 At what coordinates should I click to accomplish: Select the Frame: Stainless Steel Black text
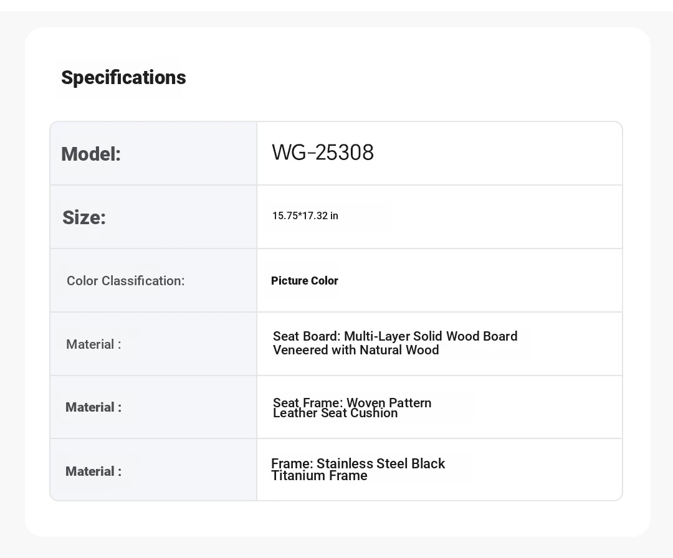tap(358, 463)
